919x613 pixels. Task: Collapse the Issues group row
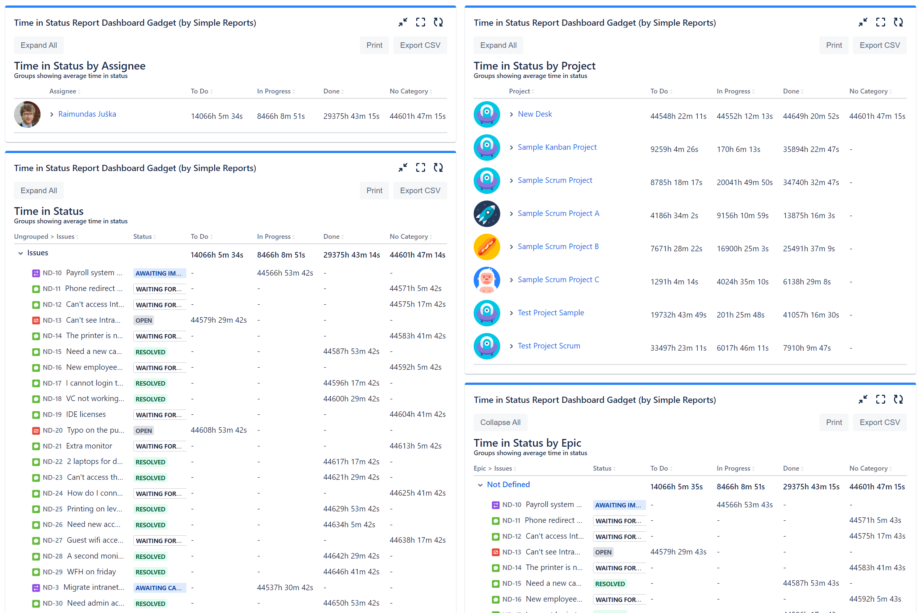(21, 253)
